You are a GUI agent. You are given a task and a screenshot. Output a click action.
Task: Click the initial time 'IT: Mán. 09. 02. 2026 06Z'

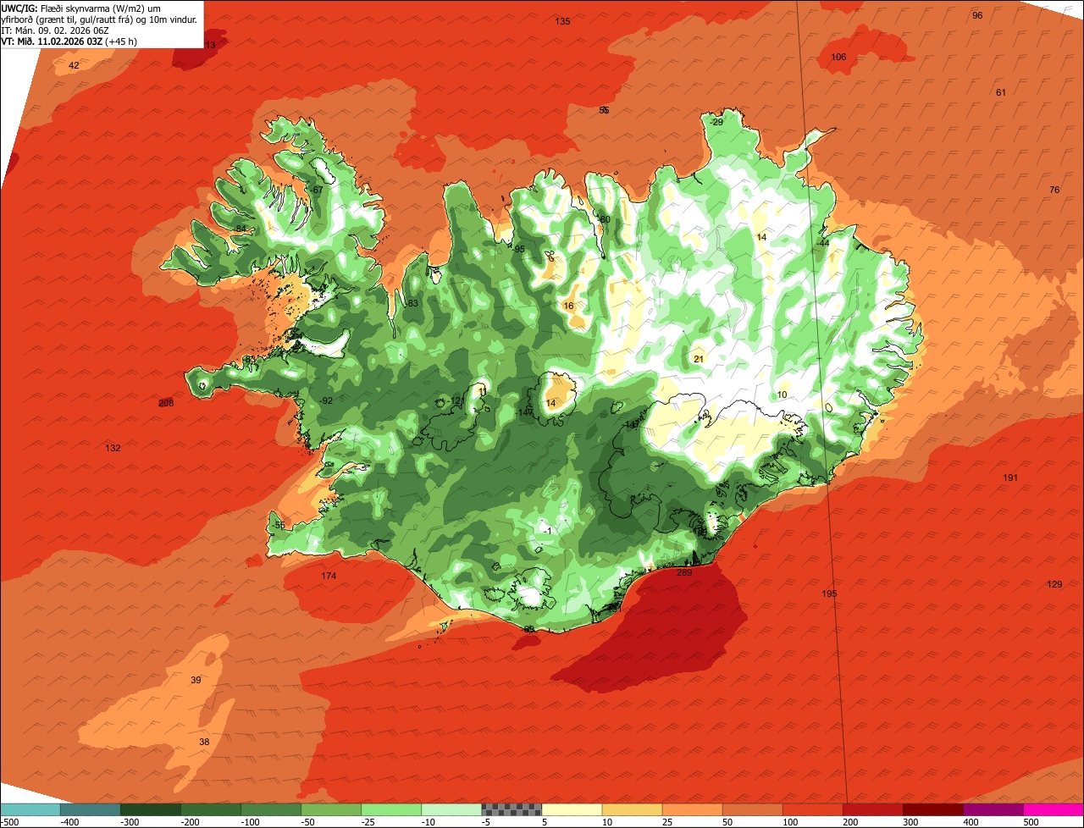click(56, 30)
